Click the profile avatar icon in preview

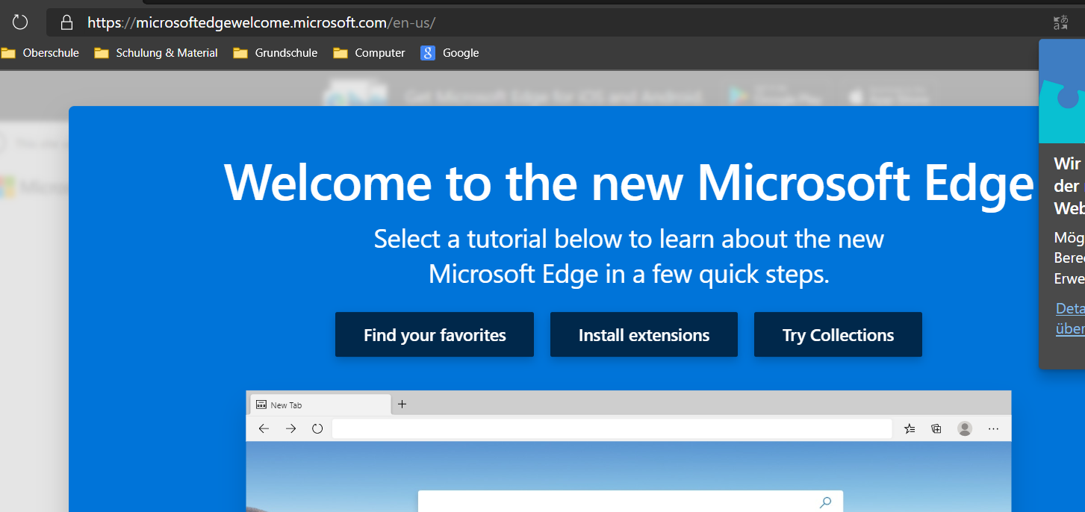point(965,428)
